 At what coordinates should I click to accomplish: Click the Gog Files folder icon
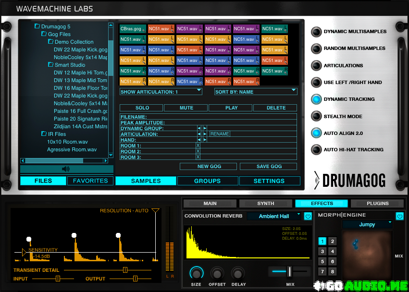click(44, 34)
